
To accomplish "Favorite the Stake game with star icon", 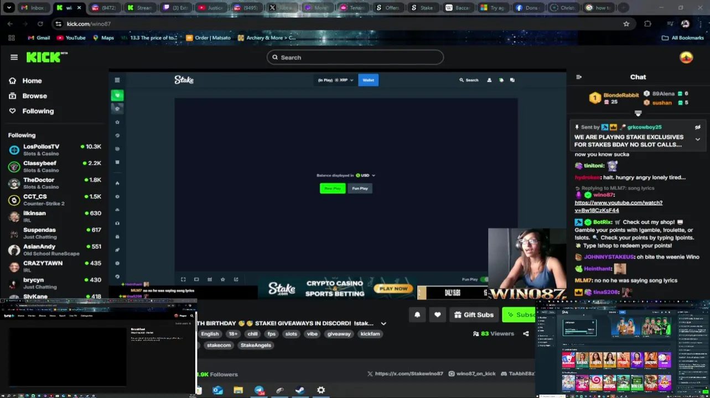I will click(x=223, y=280).
